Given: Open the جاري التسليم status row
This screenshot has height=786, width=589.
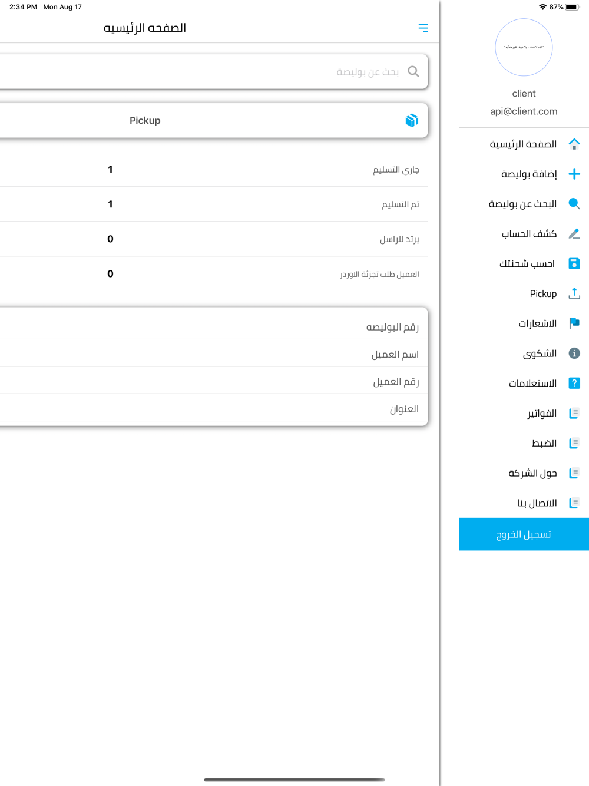Looking at the screenshot, I should click(x=214, y=170).
